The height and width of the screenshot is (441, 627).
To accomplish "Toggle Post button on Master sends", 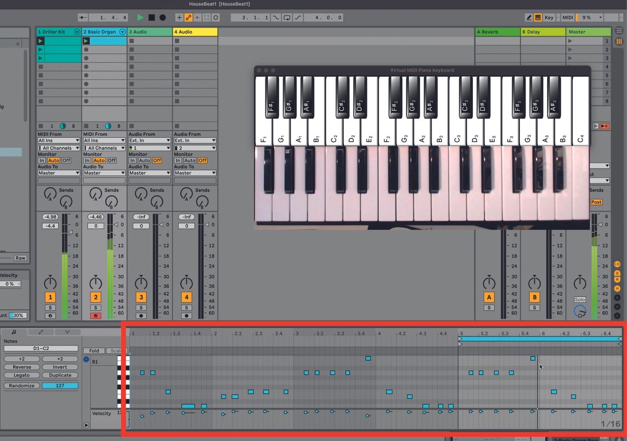I will pos(596,202).
